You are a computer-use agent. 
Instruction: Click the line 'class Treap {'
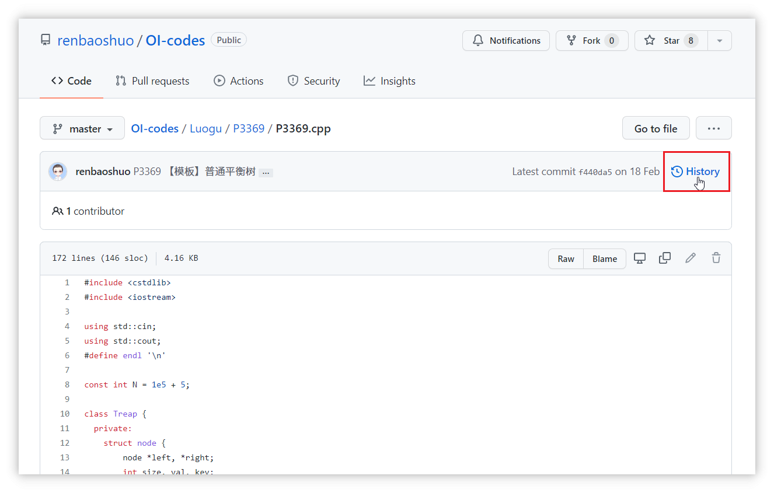click(x=115, y=414)
